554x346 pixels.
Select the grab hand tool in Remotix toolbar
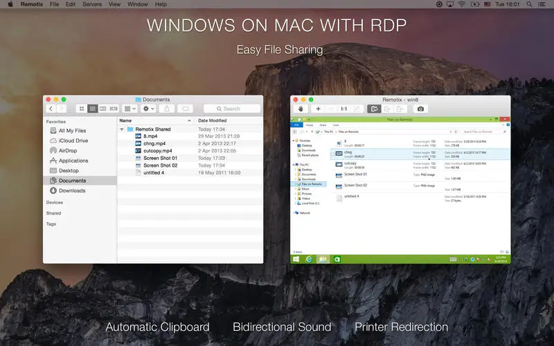tap(301, 109)
